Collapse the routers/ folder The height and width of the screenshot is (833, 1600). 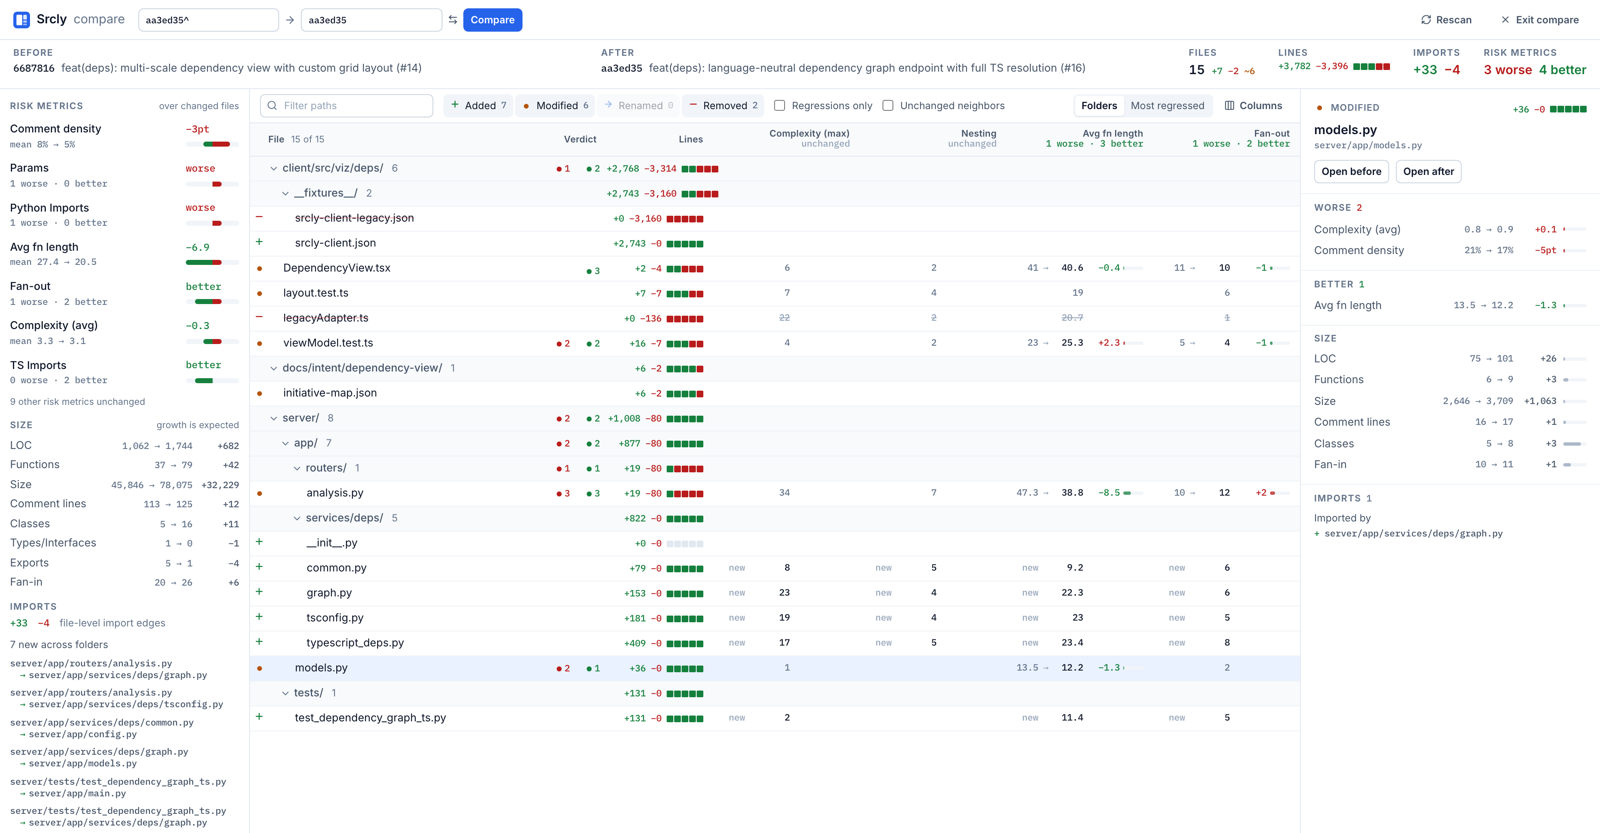tap(297, 469)
